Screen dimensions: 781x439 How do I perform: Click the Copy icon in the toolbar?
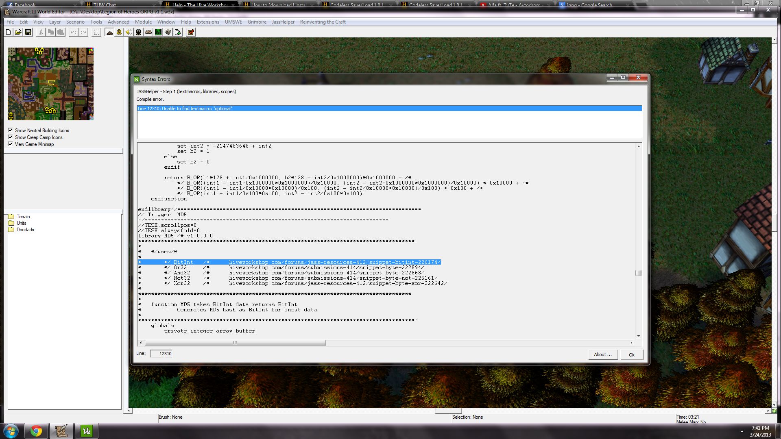coord(50,32)
